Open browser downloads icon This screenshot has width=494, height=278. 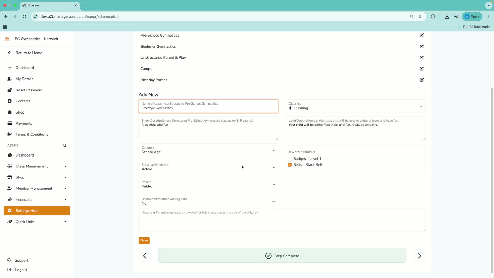pyautogui.click(x=447, y=16)
